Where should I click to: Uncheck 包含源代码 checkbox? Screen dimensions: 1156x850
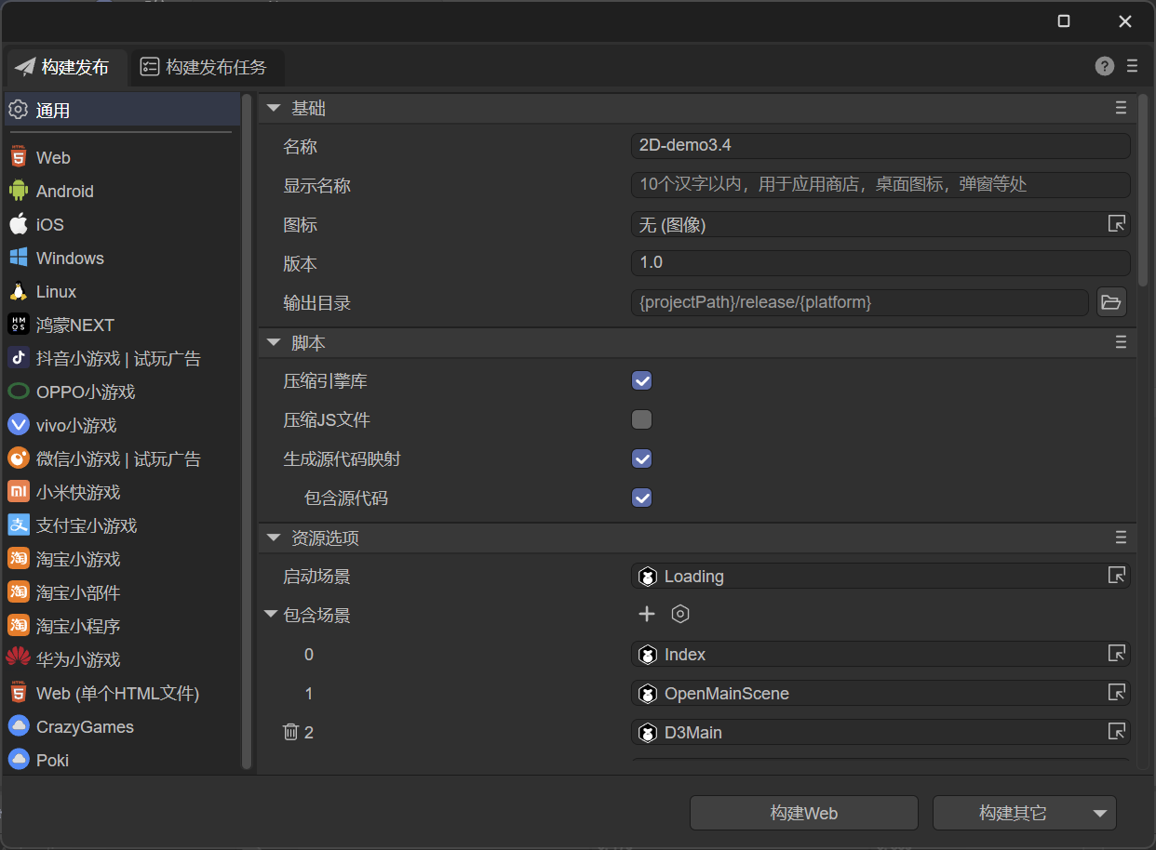641,498
